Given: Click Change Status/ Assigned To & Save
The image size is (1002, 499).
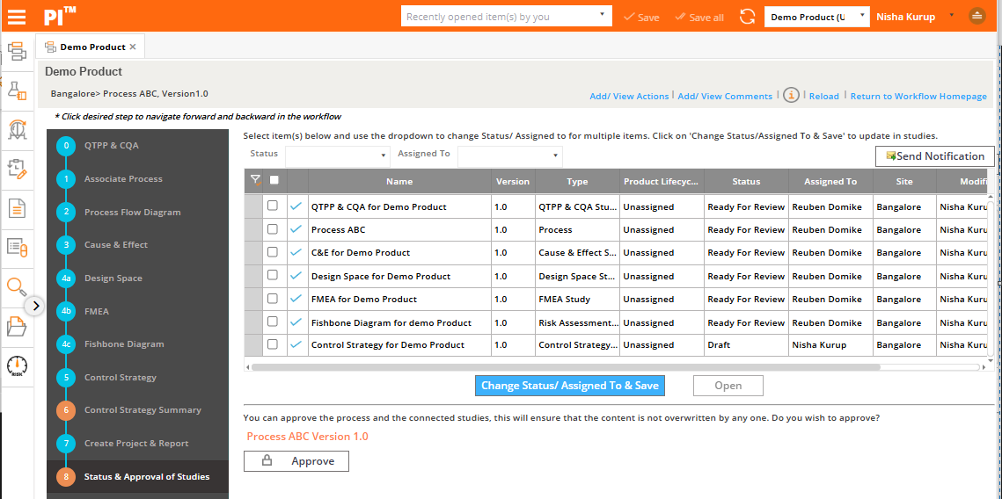Looking at the screenshot, I should pos(570,386).
